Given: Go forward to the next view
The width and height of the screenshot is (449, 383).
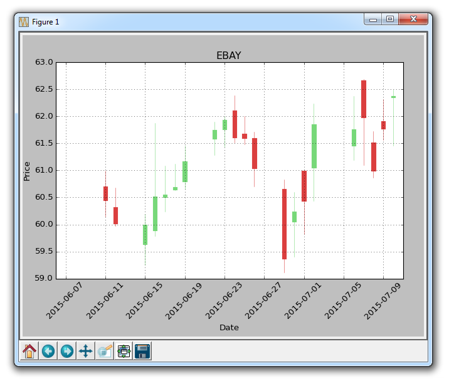Looking at the screenshot, I should 67,352.
